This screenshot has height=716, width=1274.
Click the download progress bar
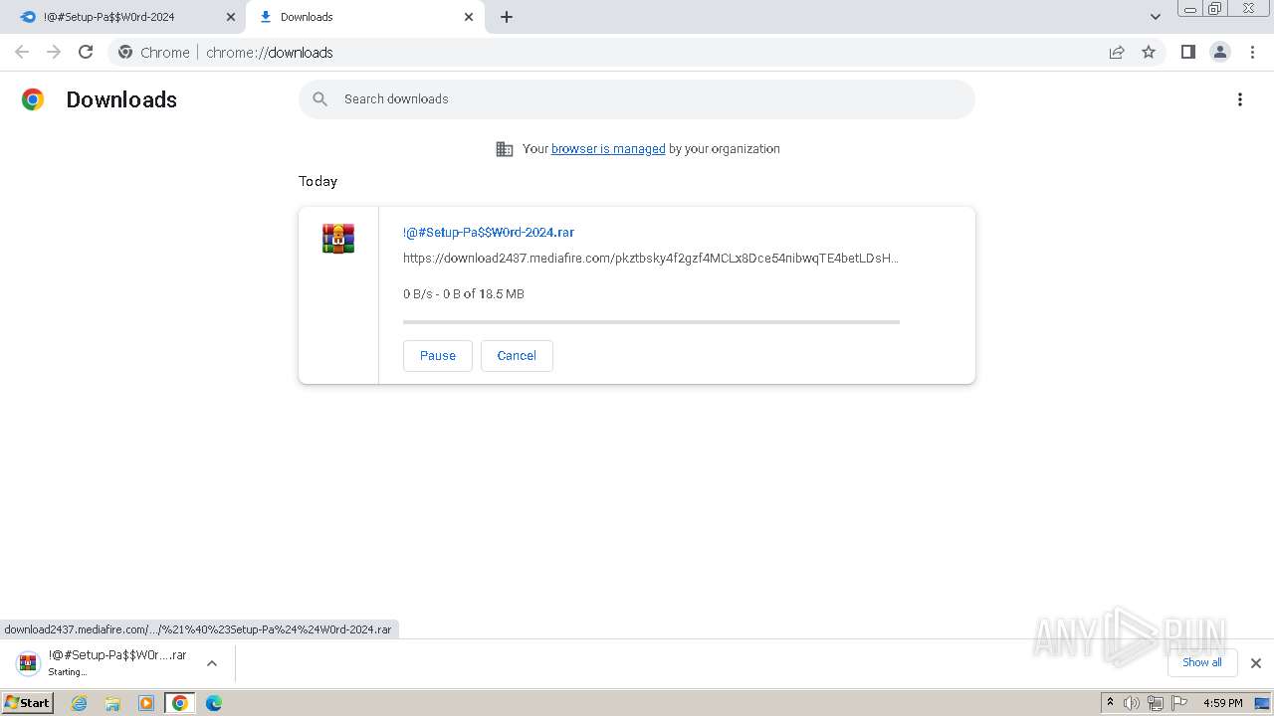point(651,322)
